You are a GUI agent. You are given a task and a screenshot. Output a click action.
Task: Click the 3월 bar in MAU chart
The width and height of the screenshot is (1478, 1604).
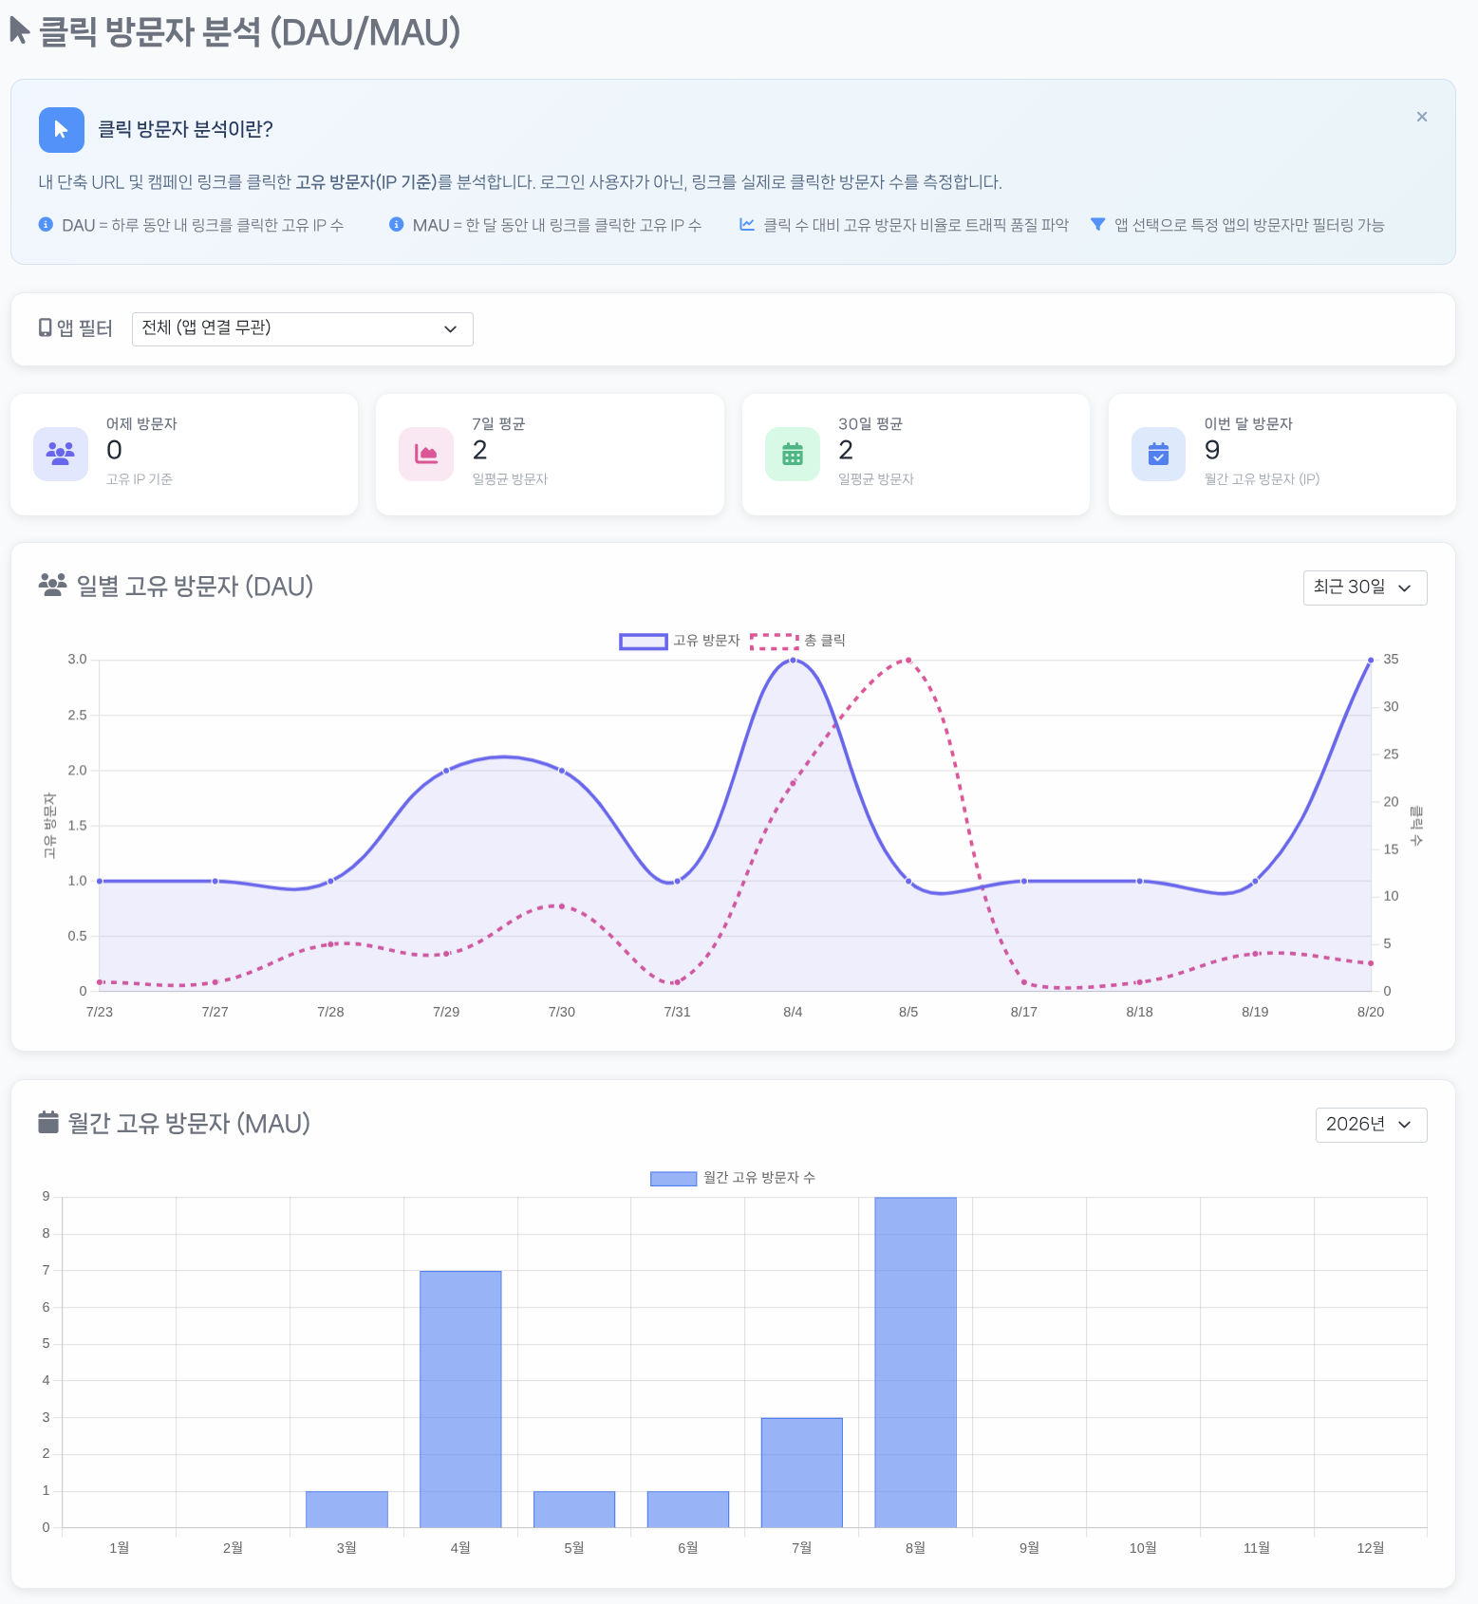[346, 1509]
